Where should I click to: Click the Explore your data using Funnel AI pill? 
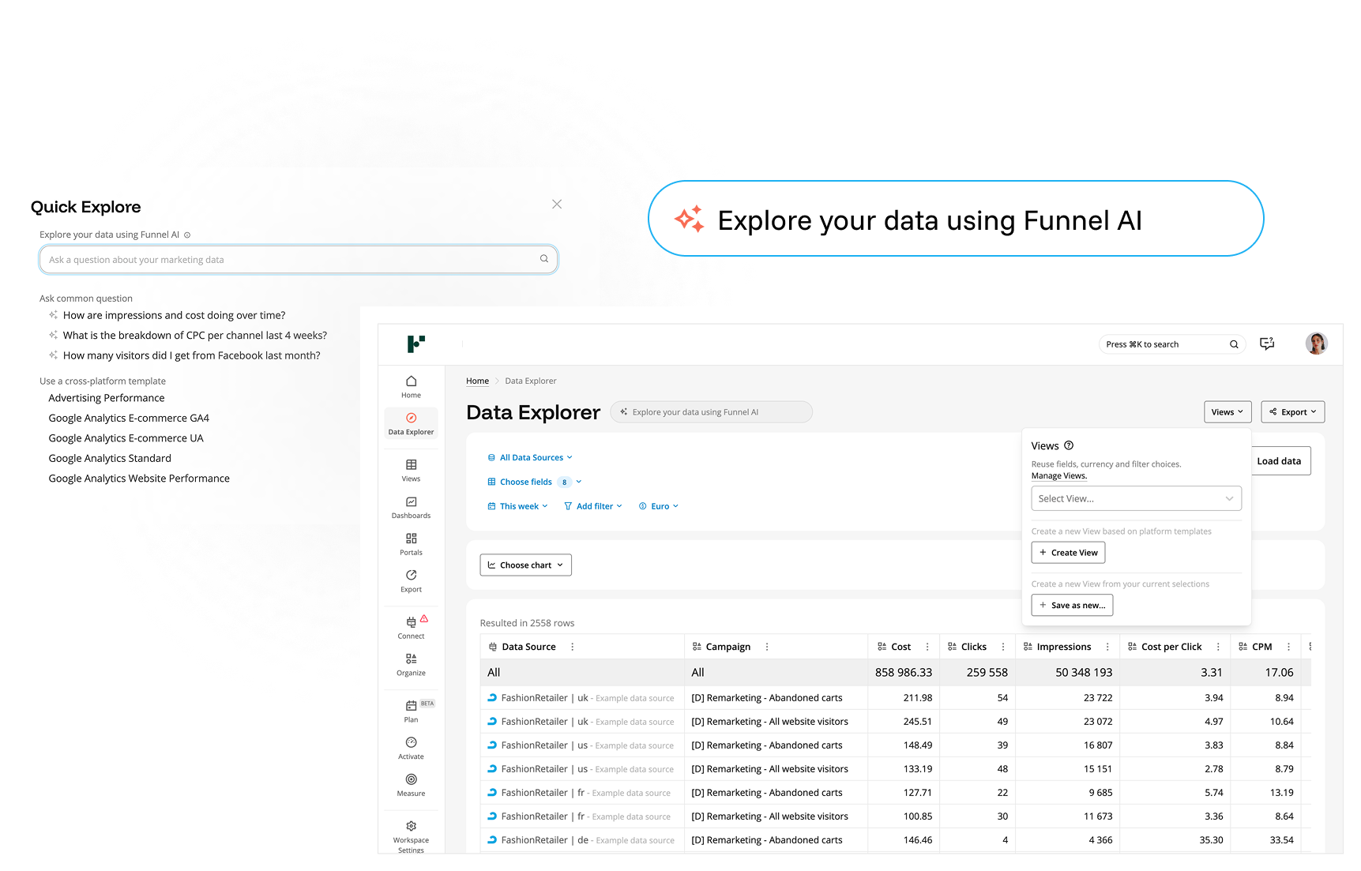pyautogui.click(x=711, y=411)
